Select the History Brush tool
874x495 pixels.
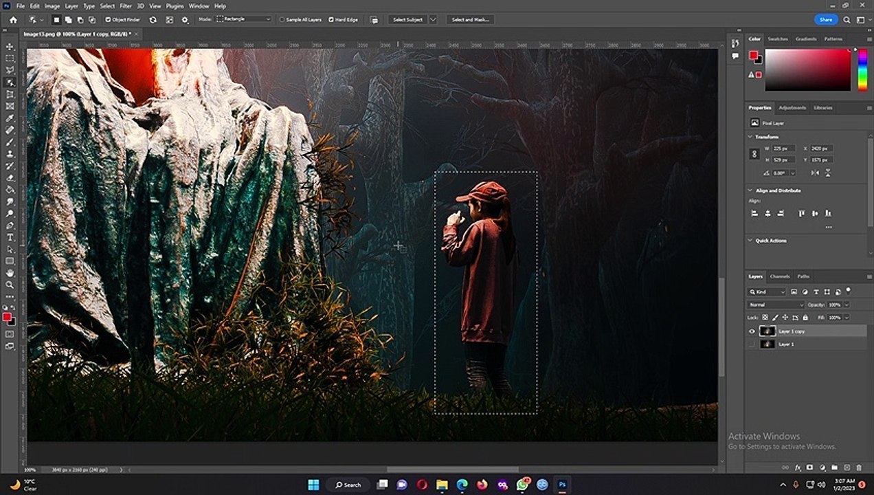pyautogui.click(x=10, y=166)
